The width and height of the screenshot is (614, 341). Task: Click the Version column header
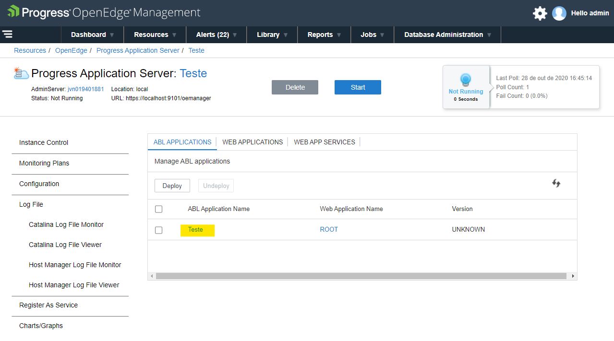click(462, 209)
